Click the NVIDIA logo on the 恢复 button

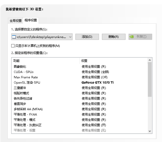(131, 37)
